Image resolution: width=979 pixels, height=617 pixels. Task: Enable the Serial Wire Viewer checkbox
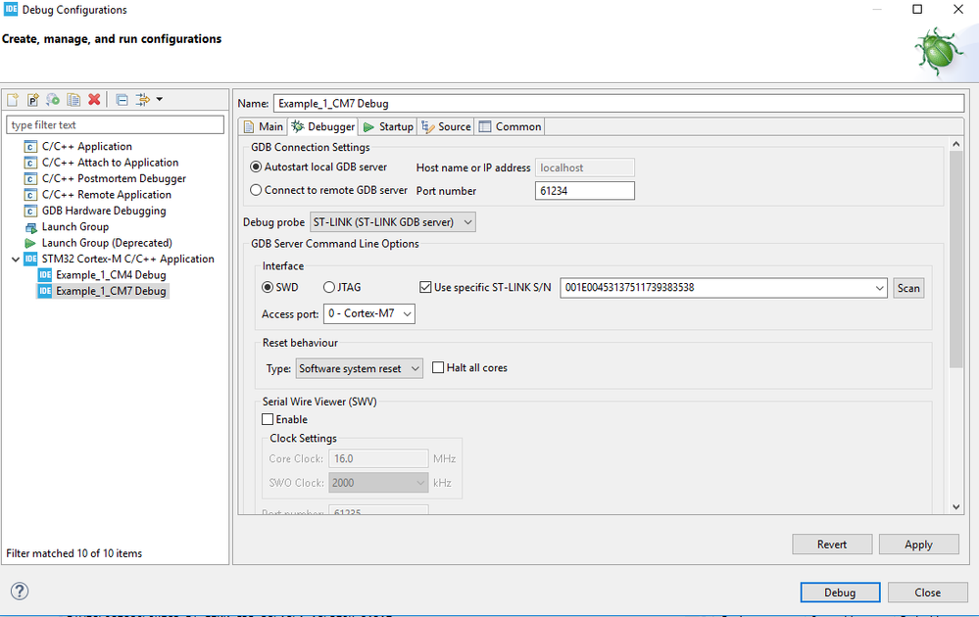pos(268,419)
